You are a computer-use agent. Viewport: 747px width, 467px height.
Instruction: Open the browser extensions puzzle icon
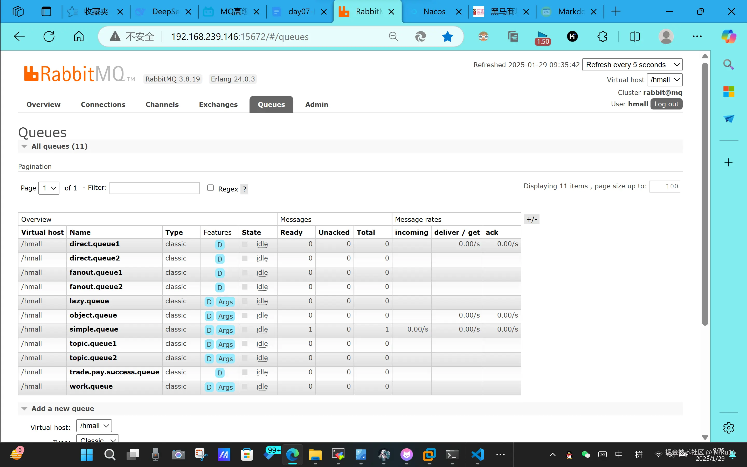602,36
